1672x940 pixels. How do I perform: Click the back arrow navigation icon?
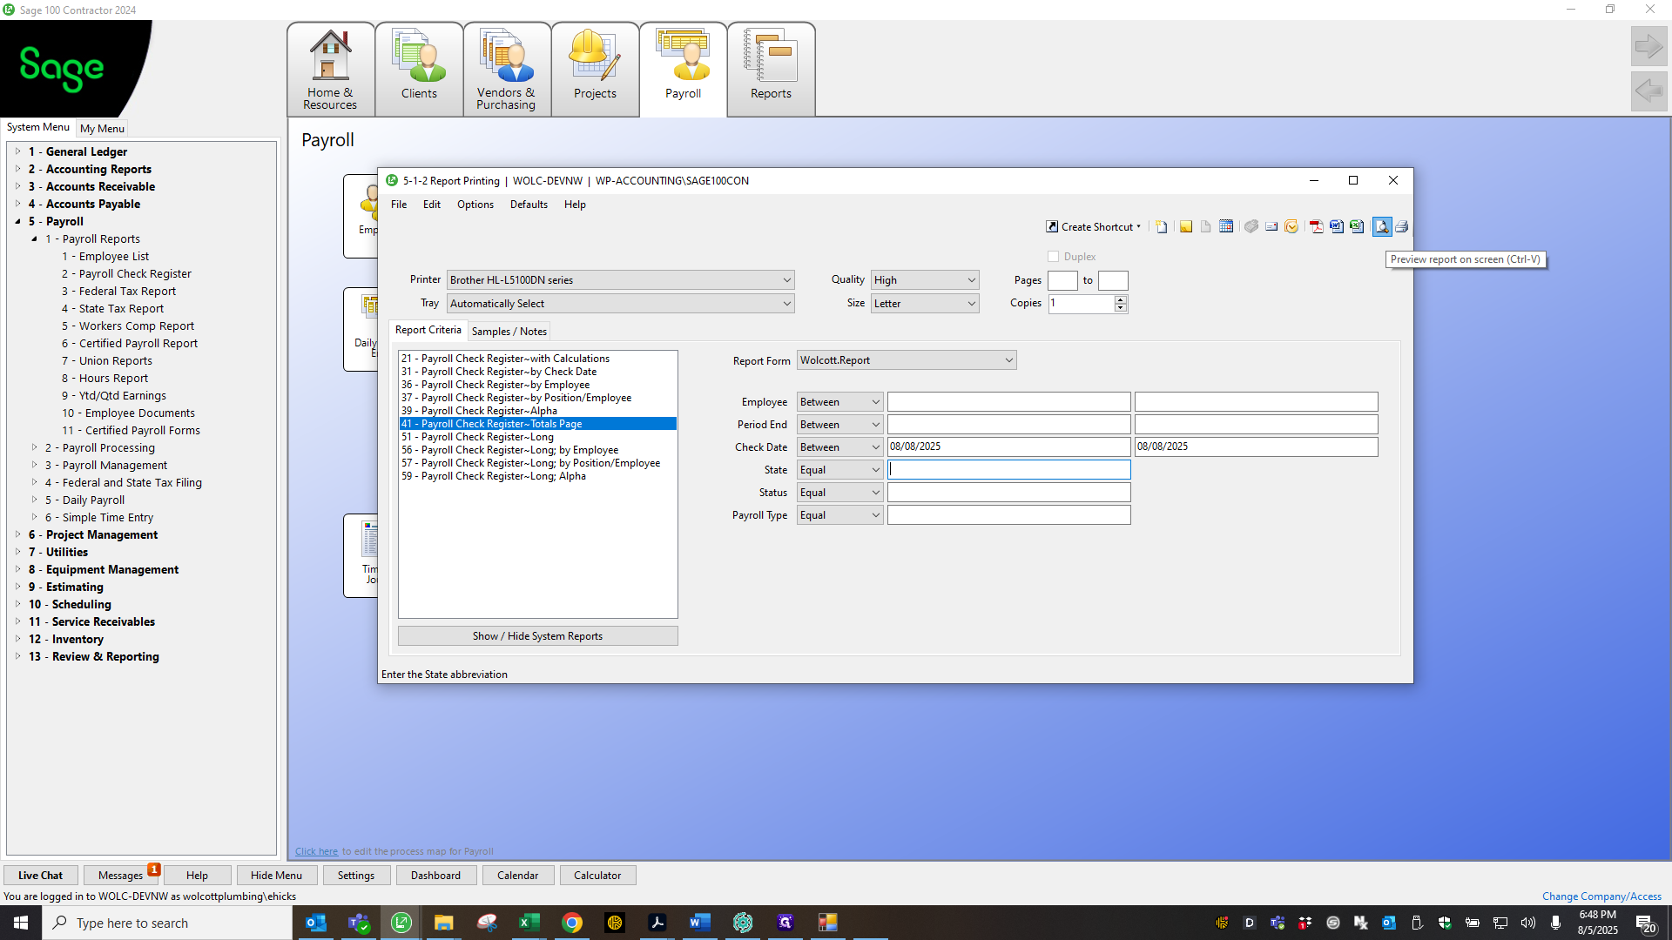[1648, 91]
